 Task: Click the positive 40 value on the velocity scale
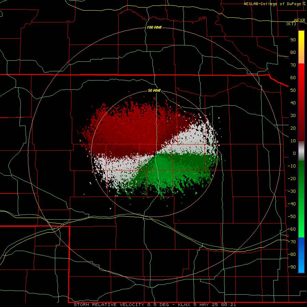coord(293,103)
